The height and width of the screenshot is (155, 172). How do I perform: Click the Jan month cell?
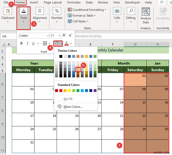point(158,63)
